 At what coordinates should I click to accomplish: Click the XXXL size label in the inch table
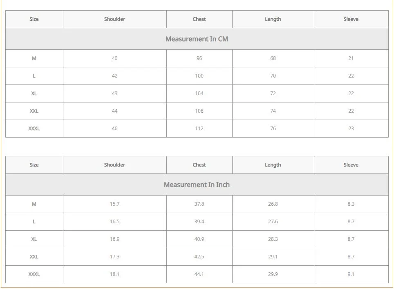(34, 274)
